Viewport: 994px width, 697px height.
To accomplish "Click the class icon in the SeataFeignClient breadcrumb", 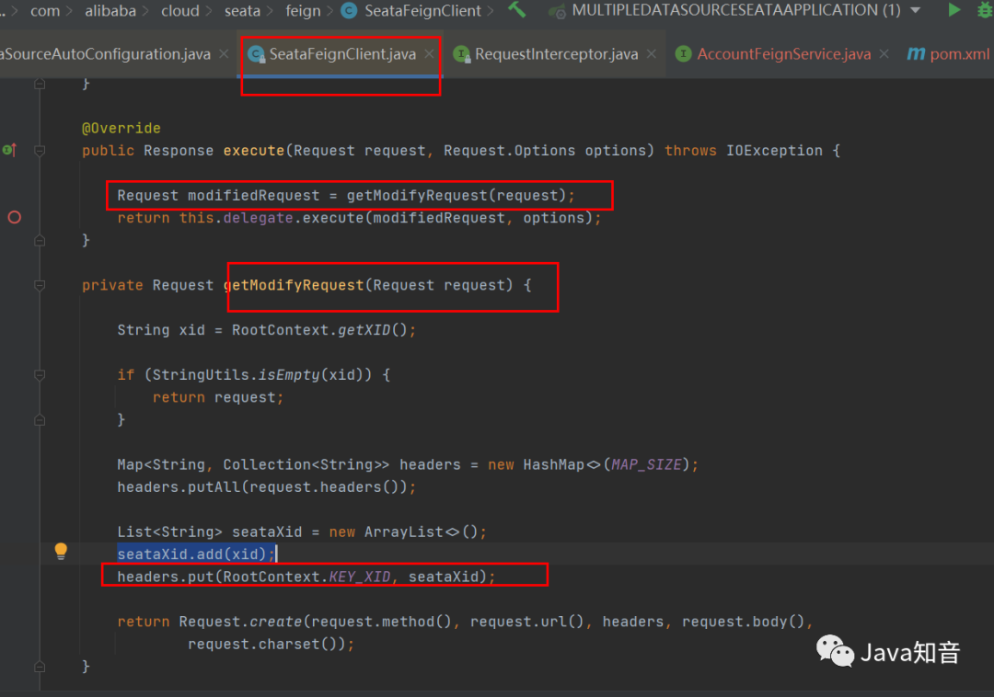I will click(350, 11).
